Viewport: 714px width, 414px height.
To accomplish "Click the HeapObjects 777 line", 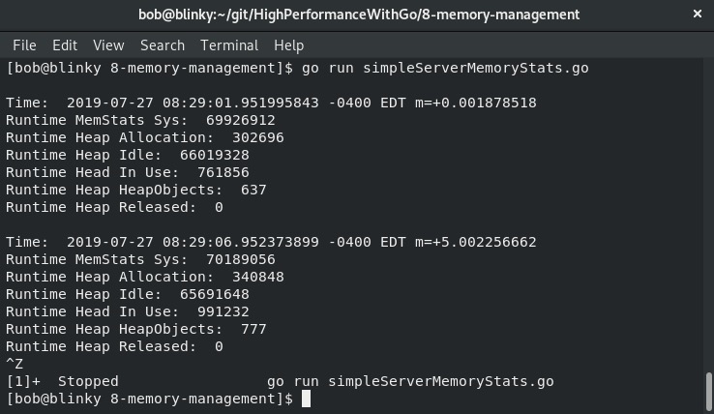I will (x=136, y=329).
